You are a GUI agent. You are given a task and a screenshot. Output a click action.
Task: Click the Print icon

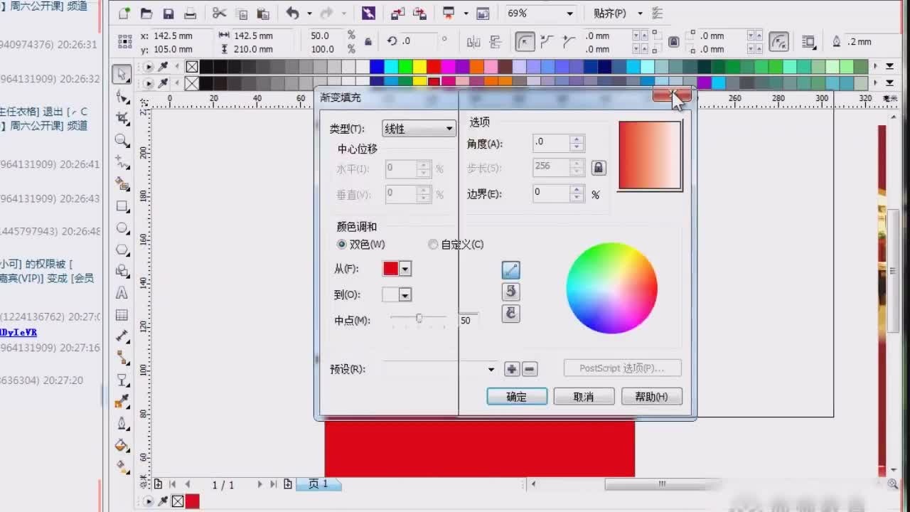191,14
